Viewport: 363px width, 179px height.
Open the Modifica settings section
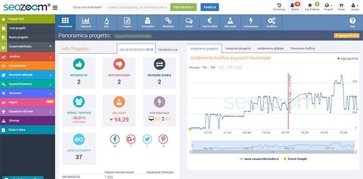click(272, 22)
